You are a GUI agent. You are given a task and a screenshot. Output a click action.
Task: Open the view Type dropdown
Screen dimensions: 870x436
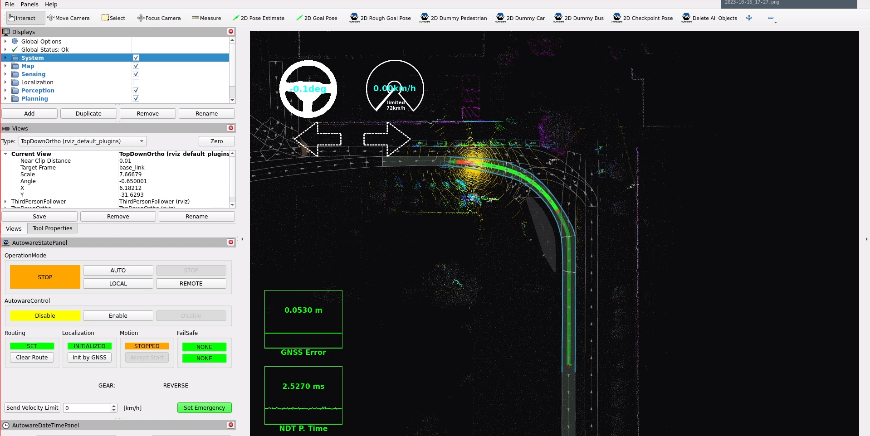83,141
